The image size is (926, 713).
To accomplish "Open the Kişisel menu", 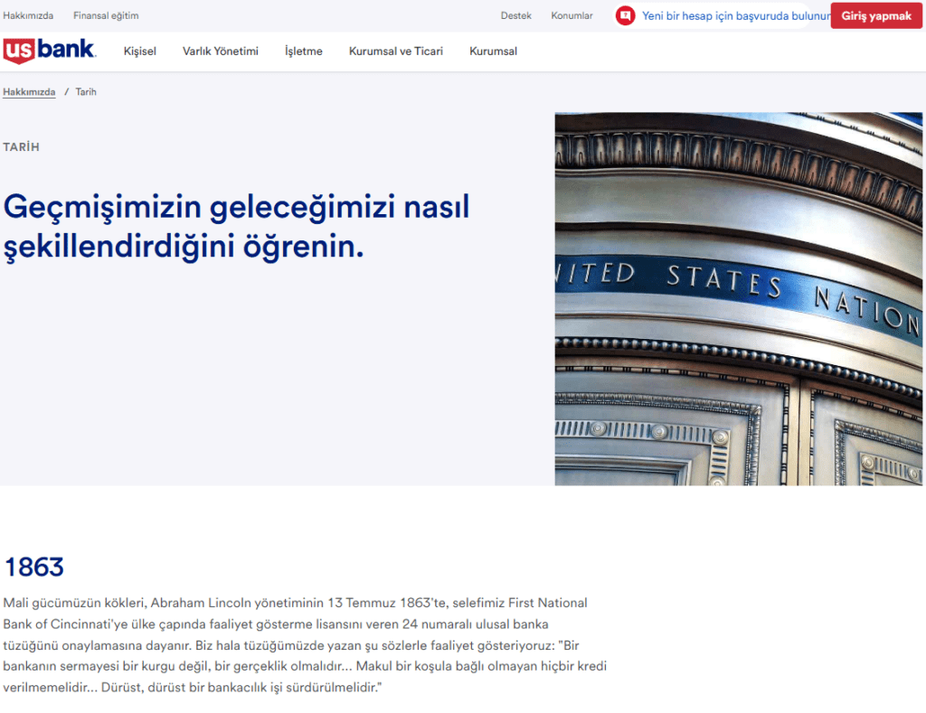I will tap(140, 52).
